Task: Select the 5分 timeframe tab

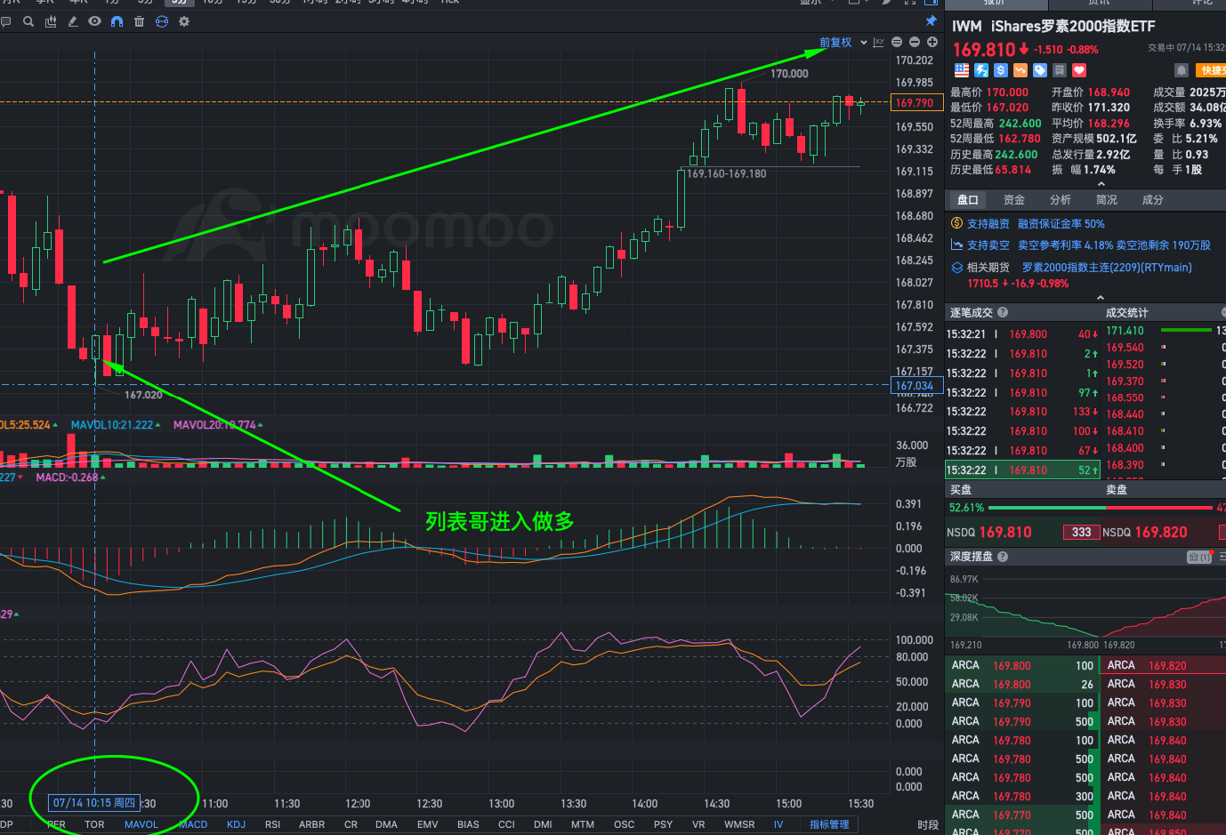Action: (x=180, y=3)
